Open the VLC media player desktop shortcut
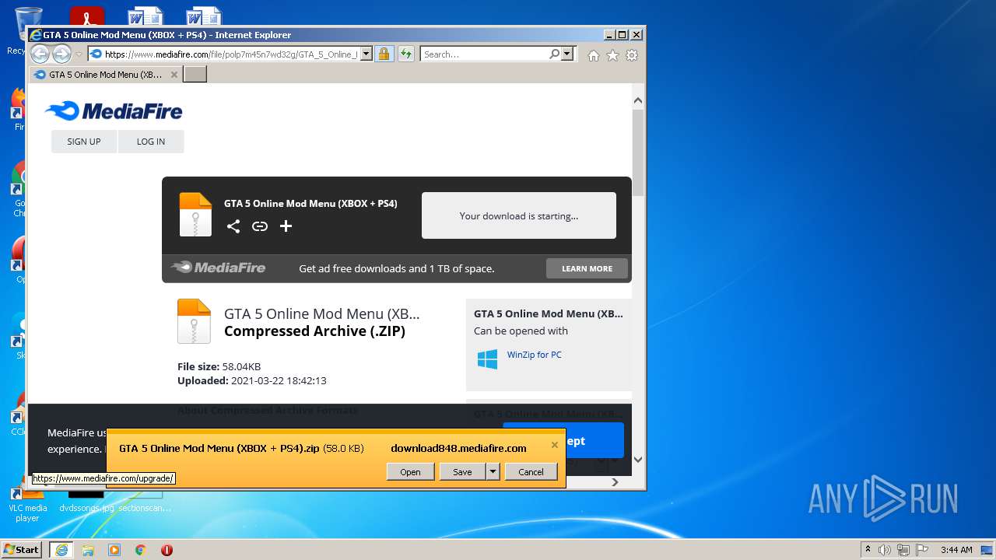This screenshot has width=996, height=560. (27, 503)
